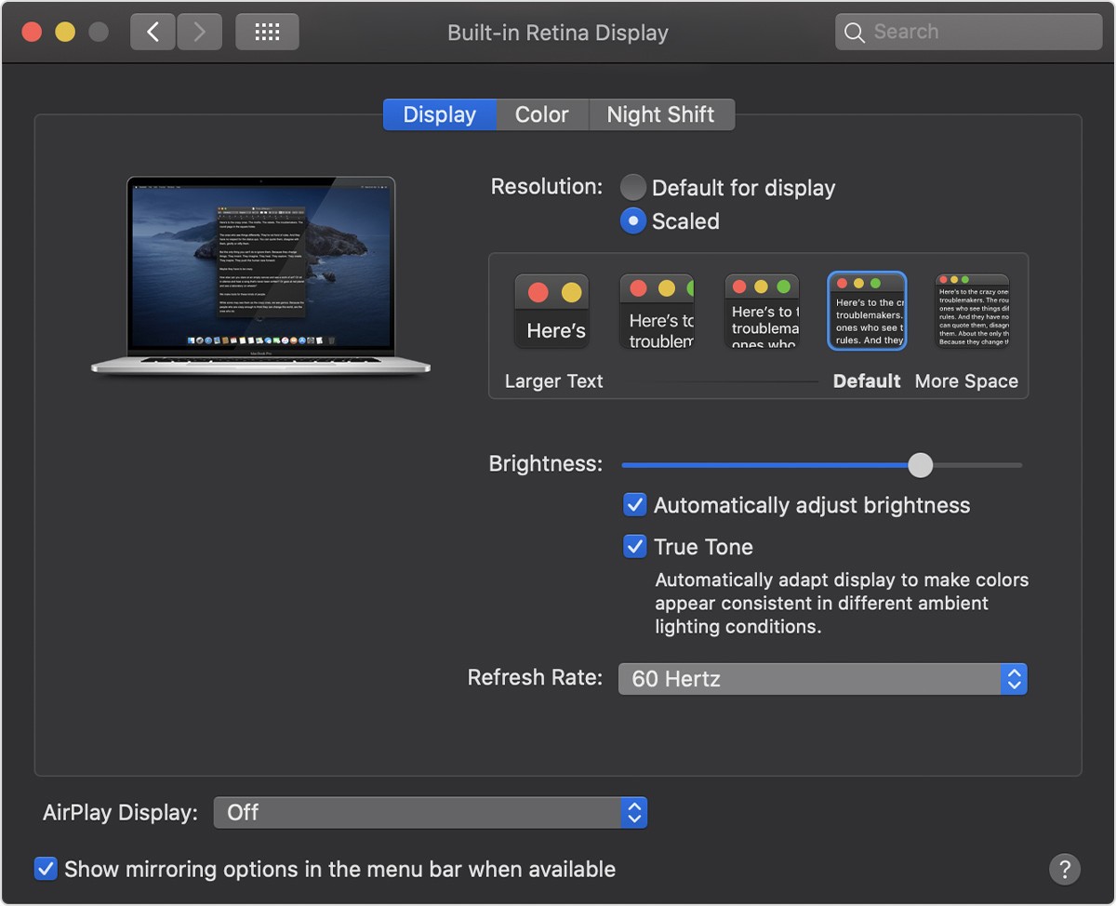Uncheck show mirroring options in menu bar
1116x906 pixels.
46,869
